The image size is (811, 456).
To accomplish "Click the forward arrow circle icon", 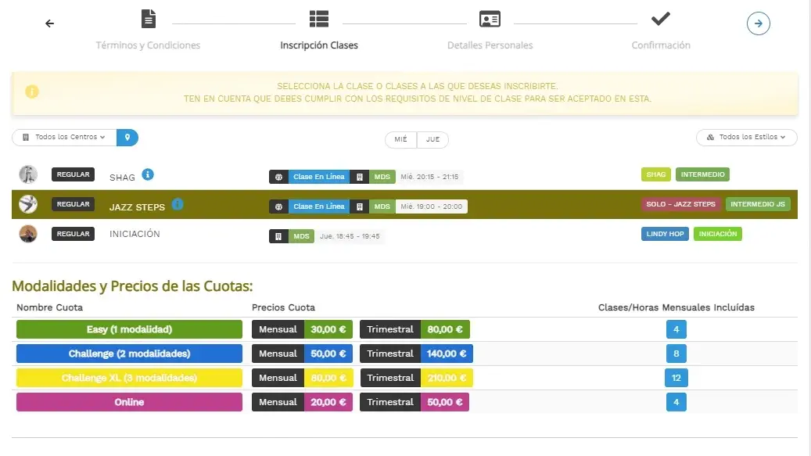I will click(x=758, y=23).
